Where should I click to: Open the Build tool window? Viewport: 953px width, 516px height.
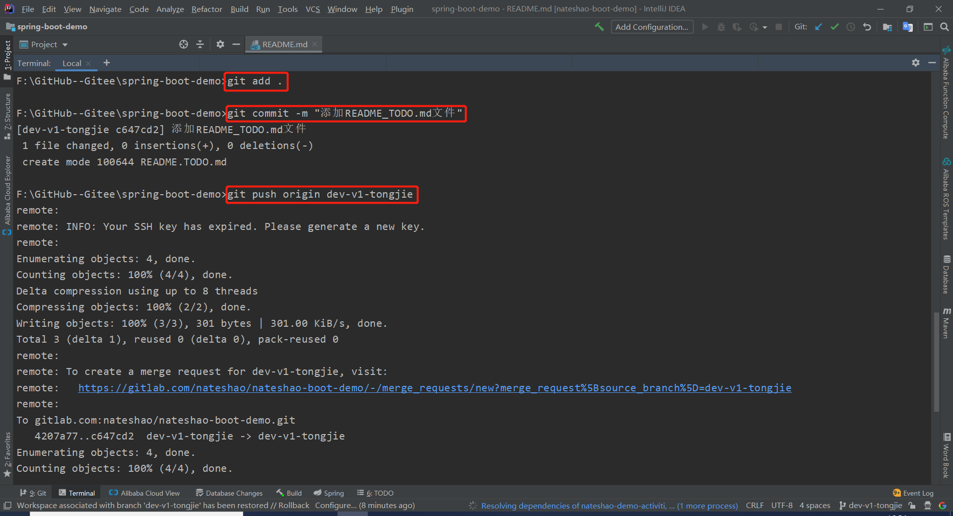click(x=289, y=493)
